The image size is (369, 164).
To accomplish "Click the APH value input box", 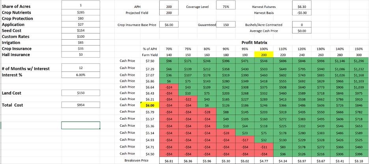I will (169, 7).
